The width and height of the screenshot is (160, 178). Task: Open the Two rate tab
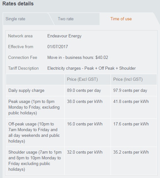click(75, 19)
